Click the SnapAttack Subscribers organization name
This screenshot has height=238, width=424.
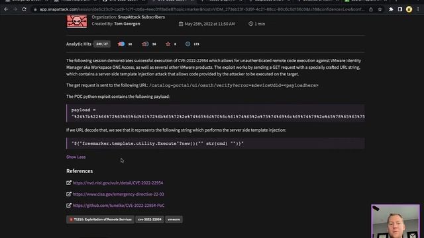coord(141,17)
